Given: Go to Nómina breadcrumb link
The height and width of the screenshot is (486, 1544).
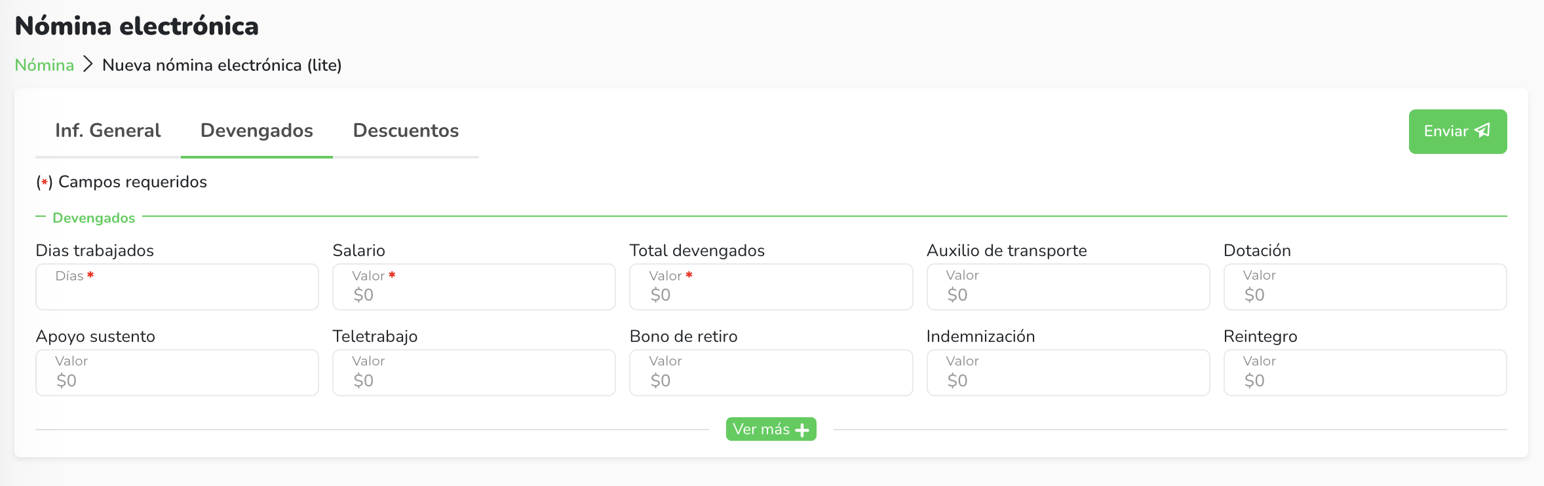Looking at the screenshot, I should coord(45,65).
